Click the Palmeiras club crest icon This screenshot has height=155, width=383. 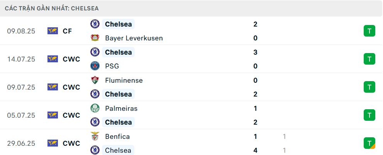[95, 108]
